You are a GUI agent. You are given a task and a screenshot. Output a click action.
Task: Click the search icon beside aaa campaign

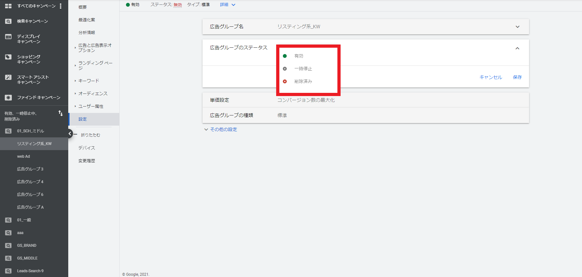(8, 233)
